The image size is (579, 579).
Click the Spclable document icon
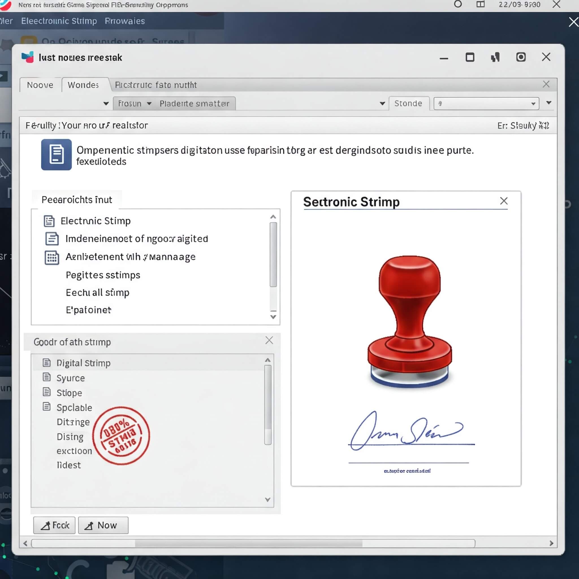coord(46,407)
